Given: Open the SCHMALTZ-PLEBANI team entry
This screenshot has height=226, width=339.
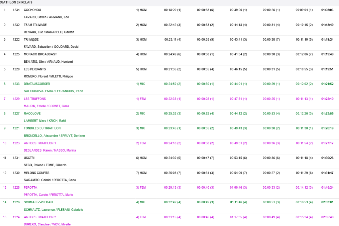Looking at the screenshot, I should pyautogui.click(x=38, y=202).
